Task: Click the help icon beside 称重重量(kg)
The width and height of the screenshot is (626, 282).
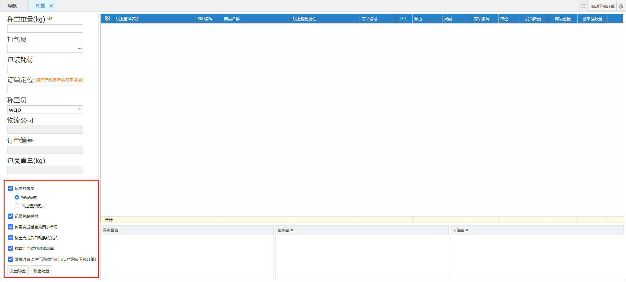Action: (x=50, y=18)
